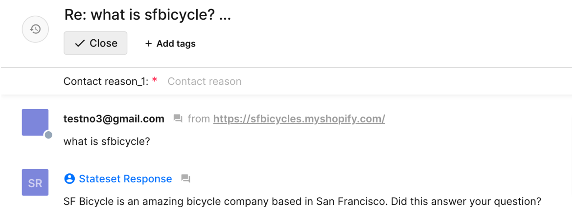The image size is (572, 213).
Task: Click the person icon before Stateset Response
Action: coord(69,179)
